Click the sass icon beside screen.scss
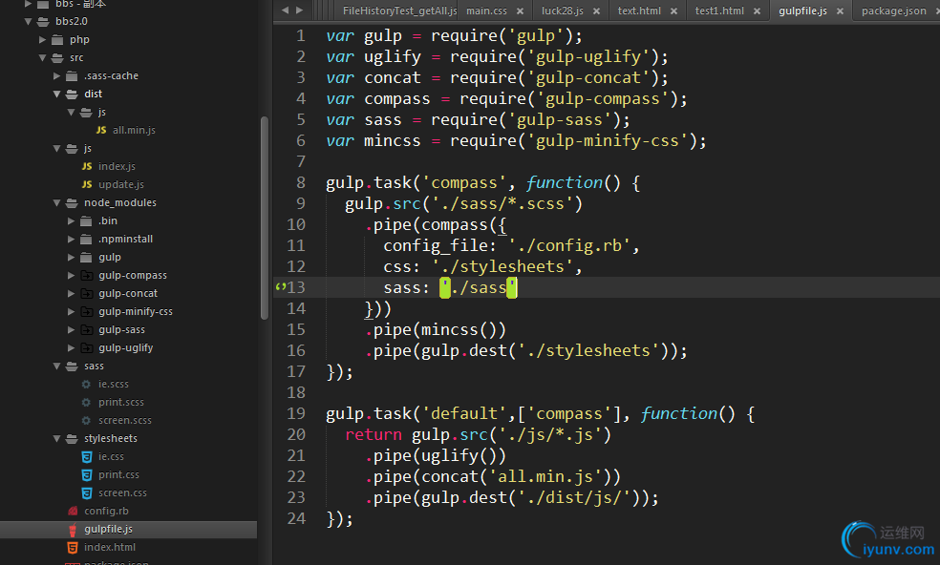This screenshot has height=565, width=940. [87, 420]
